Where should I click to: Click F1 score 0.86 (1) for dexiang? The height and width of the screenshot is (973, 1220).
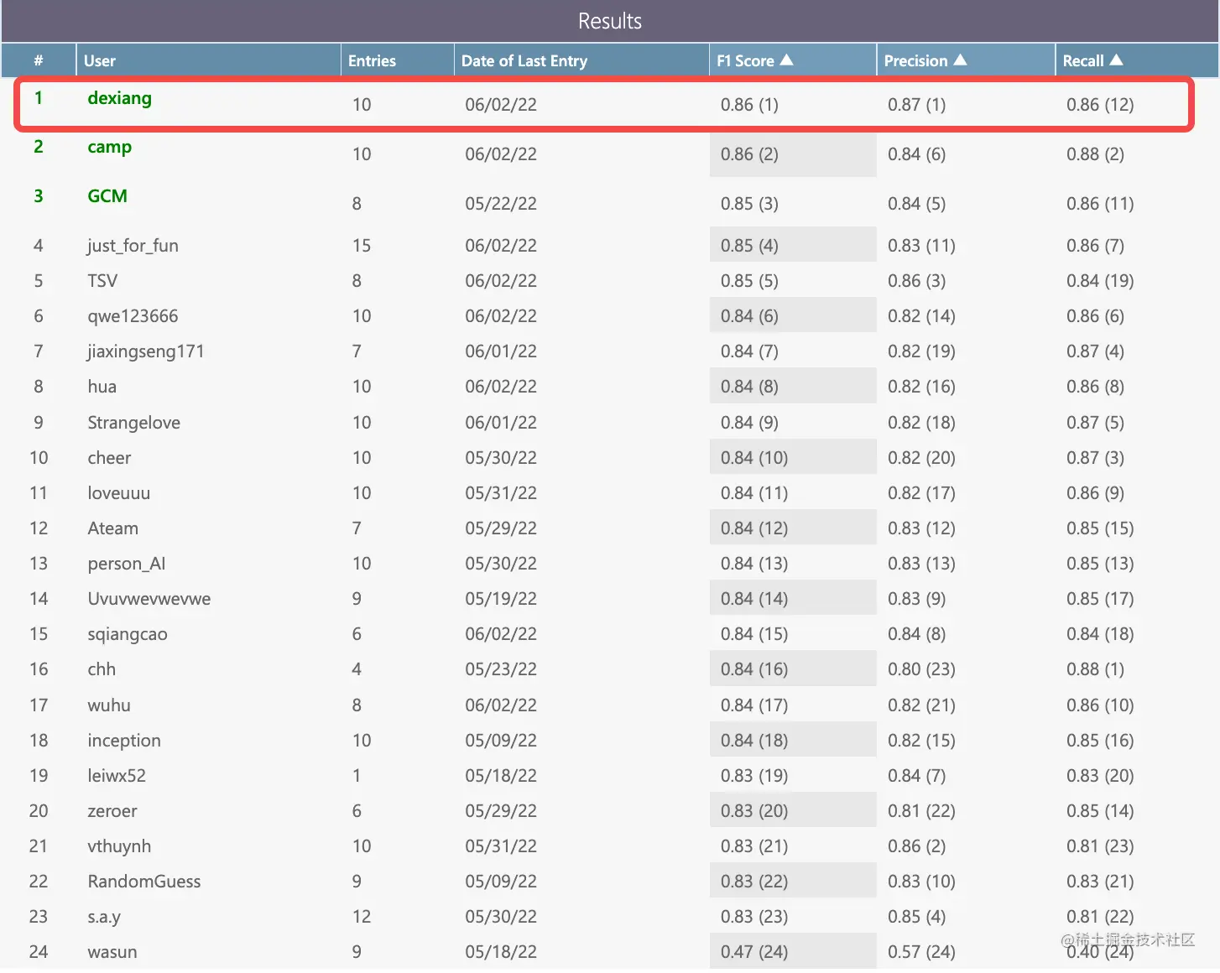[749, 105]
